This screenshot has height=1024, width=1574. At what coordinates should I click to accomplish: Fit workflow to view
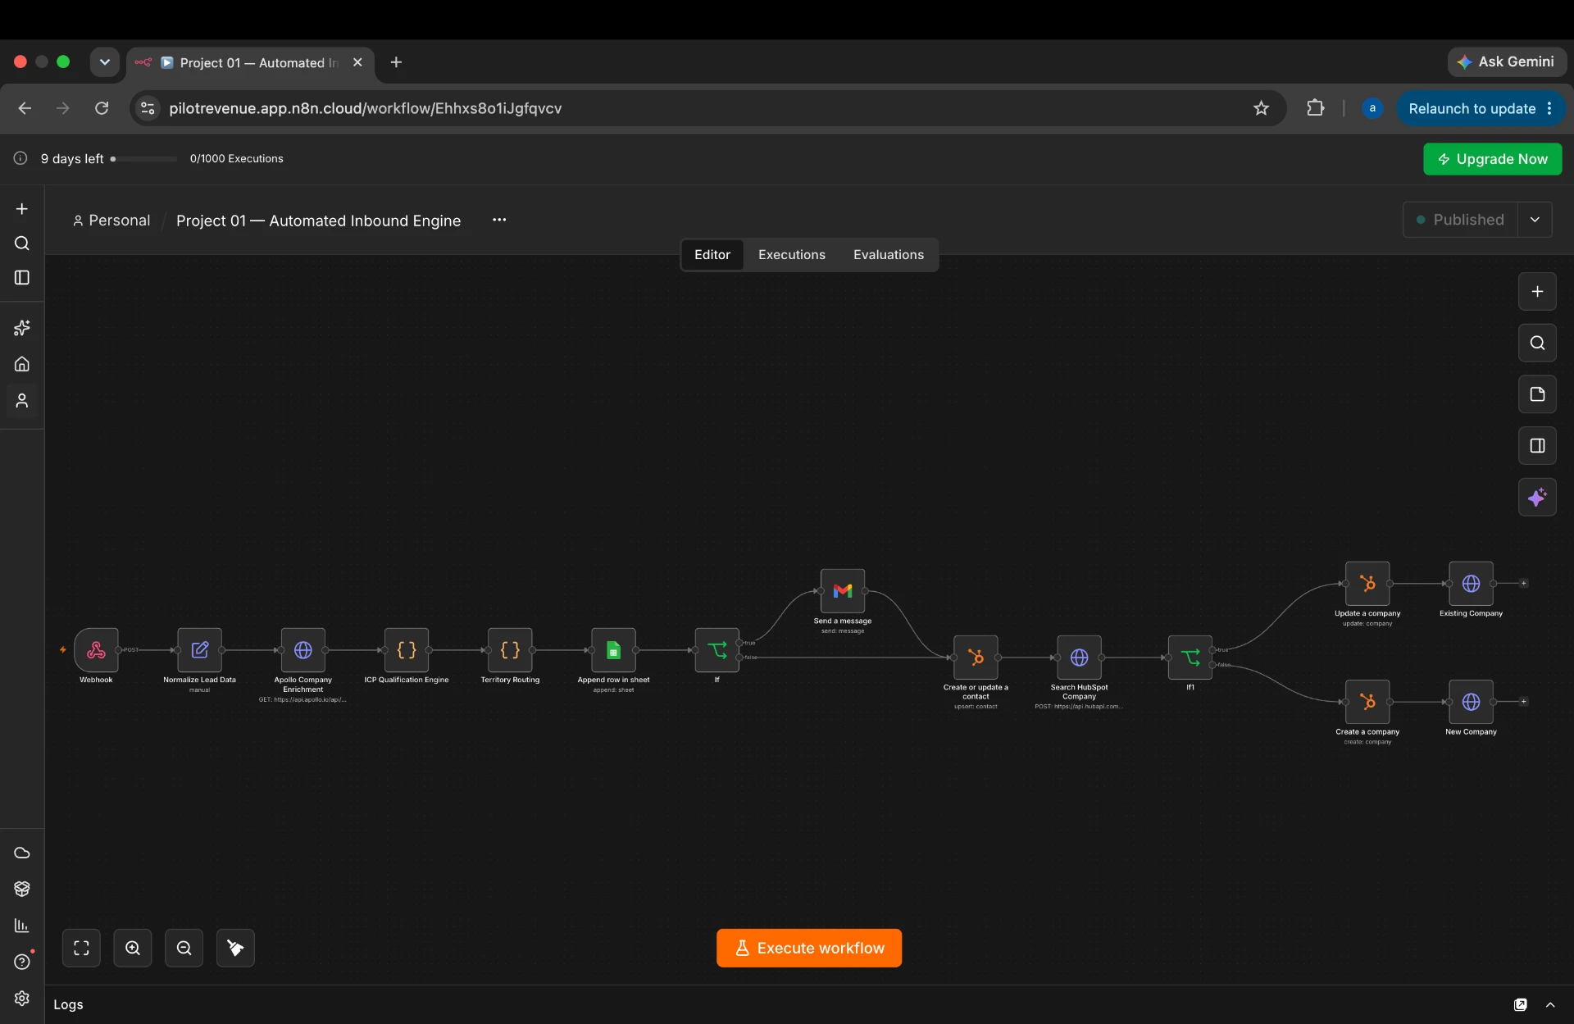(x=81, y=948)
